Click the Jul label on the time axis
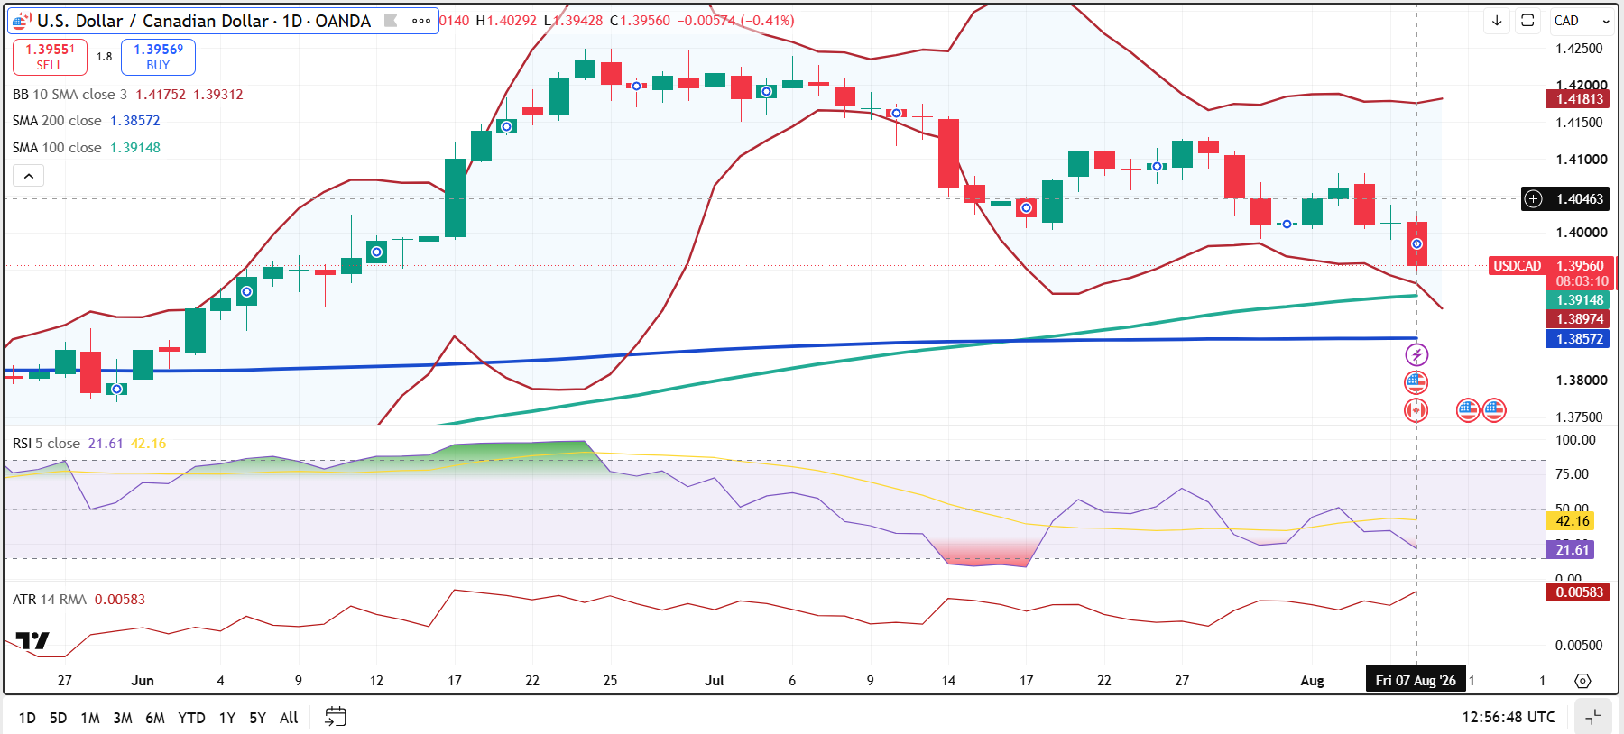 714,681
